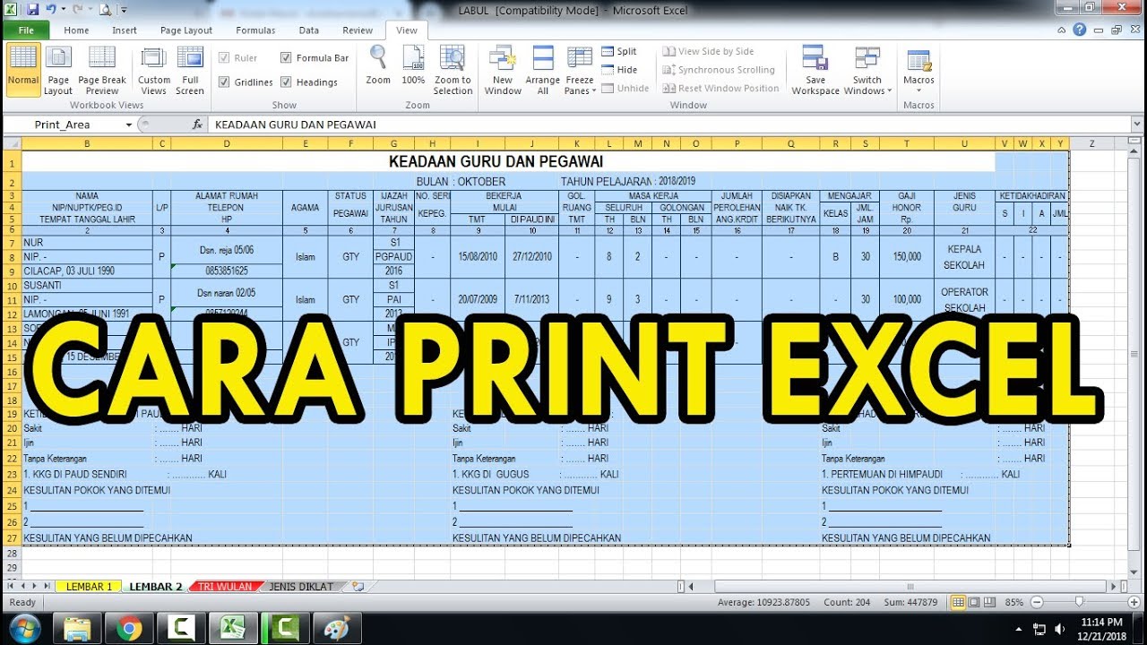Click Save Workspace
This screenshot has width=1147, height=645.
(x=815, y=70)
